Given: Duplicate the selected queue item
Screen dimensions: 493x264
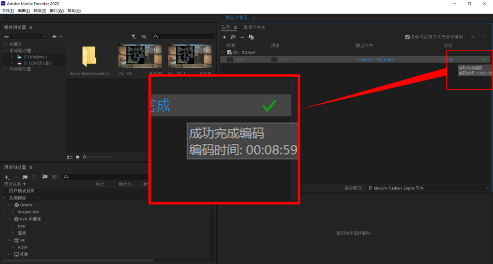Looking at the screenshot, I should coord(251,37).
